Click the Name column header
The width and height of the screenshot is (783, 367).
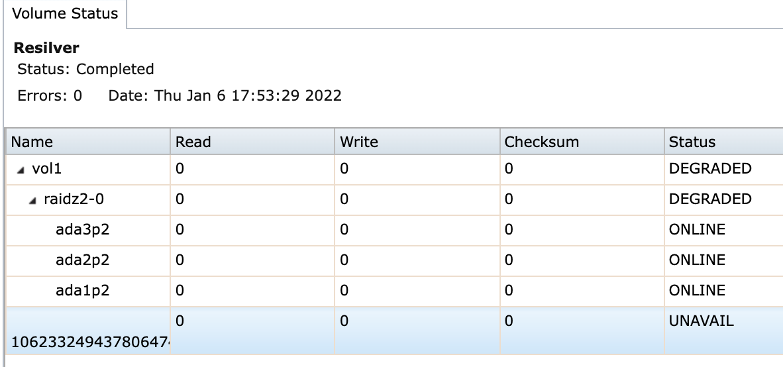click(x=32, y=142)
